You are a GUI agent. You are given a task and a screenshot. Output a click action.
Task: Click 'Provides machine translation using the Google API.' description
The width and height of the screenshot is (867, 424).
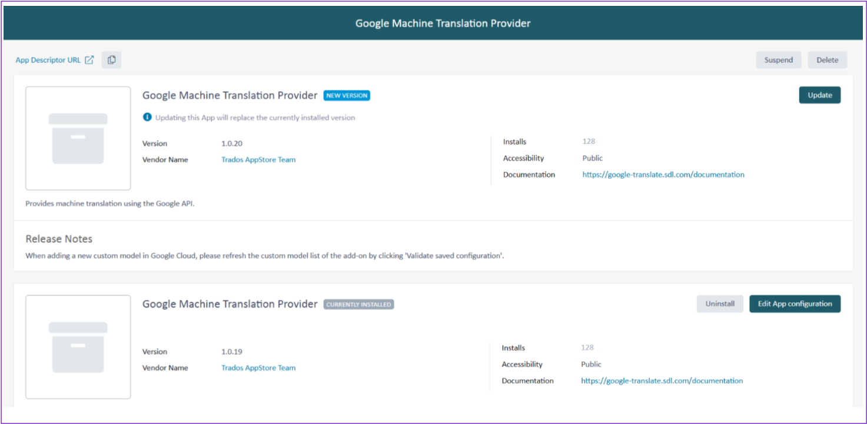tap(110, 204)
